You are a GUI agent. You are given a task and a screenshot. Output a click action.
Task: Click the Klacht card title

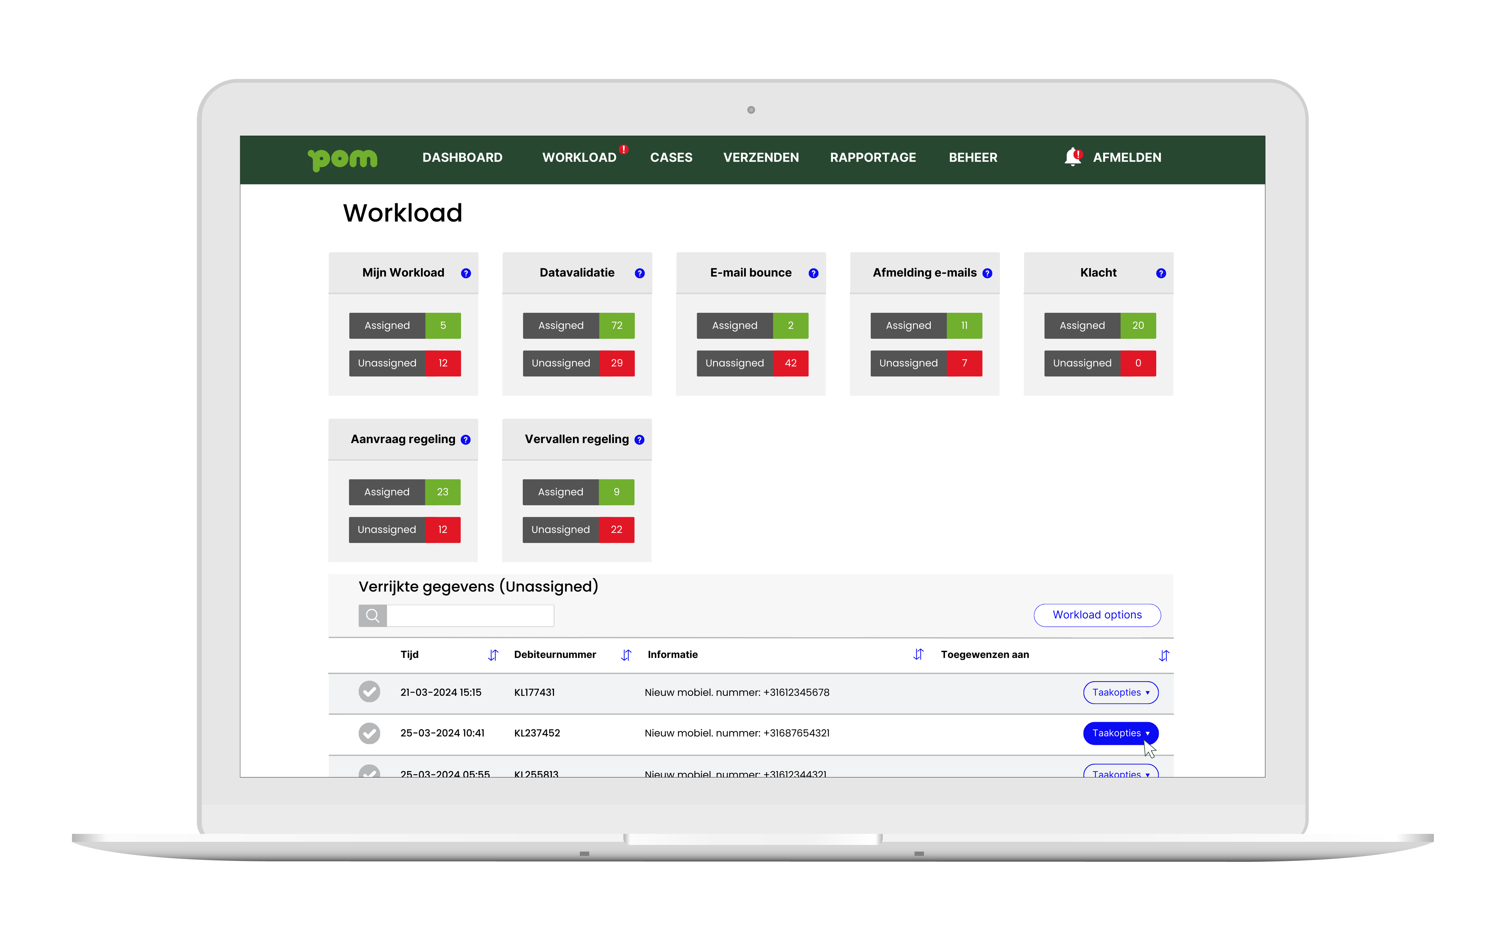point(1098,273)
